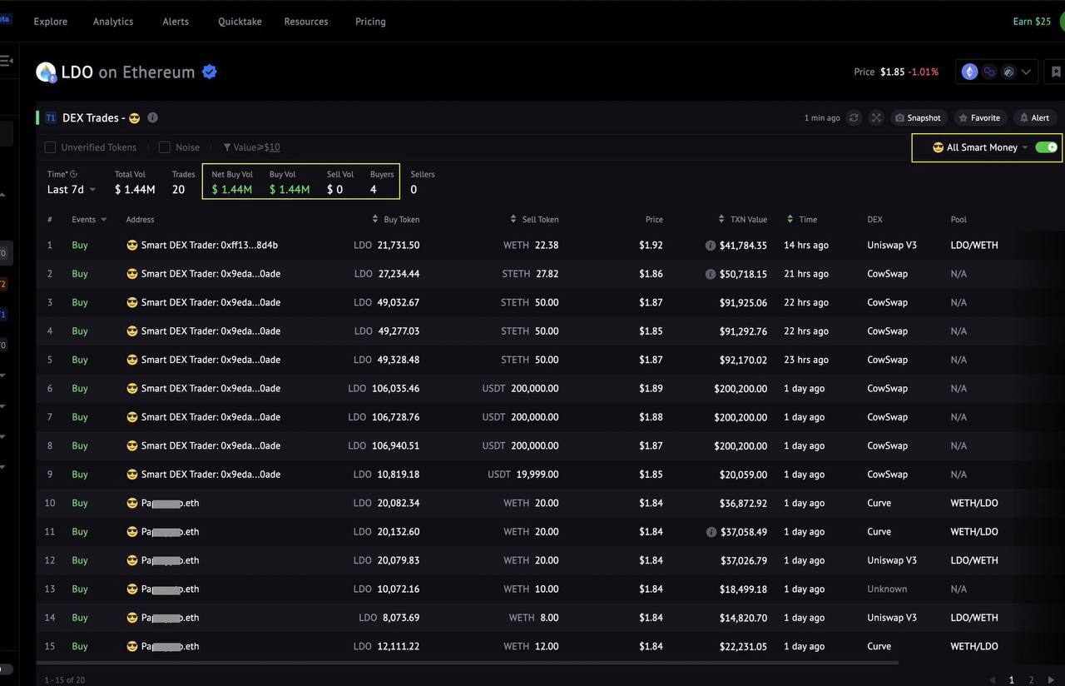
Task: Sort by Time column arrows
Action: 789,220
